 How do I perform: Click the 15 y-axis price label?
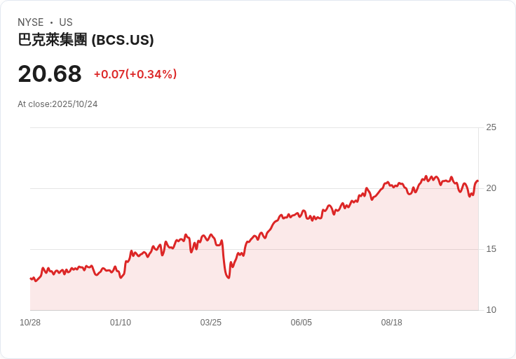click(491, 249)
